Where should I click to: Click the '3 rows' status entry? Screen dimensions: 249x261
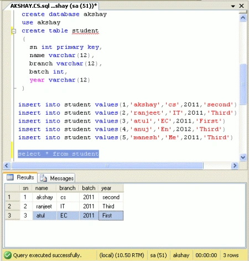(x=231, y=255)
